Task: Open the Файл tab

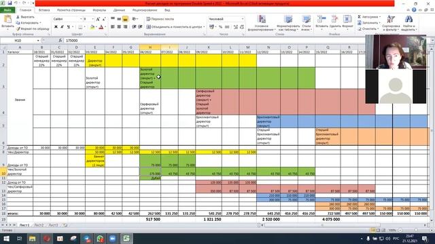Action: [7, 10]
